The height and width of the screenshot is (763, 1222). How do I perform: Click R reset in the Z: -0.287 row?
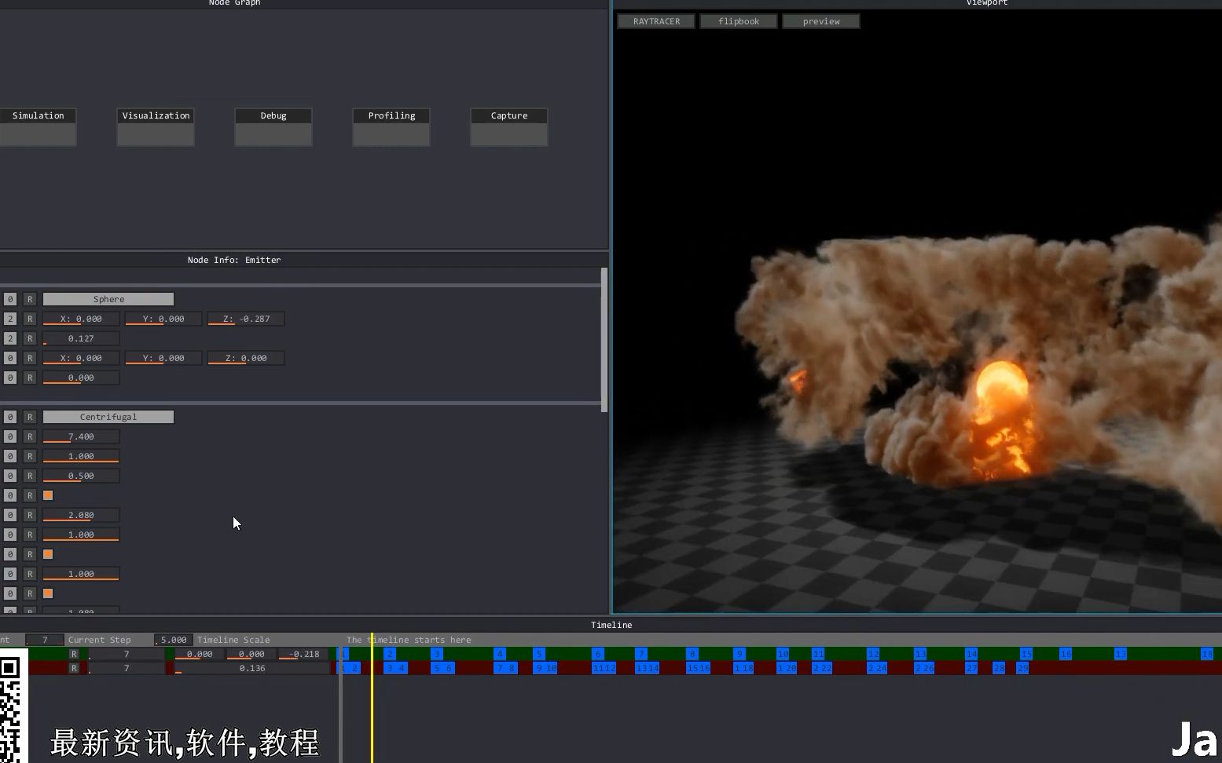30,319
